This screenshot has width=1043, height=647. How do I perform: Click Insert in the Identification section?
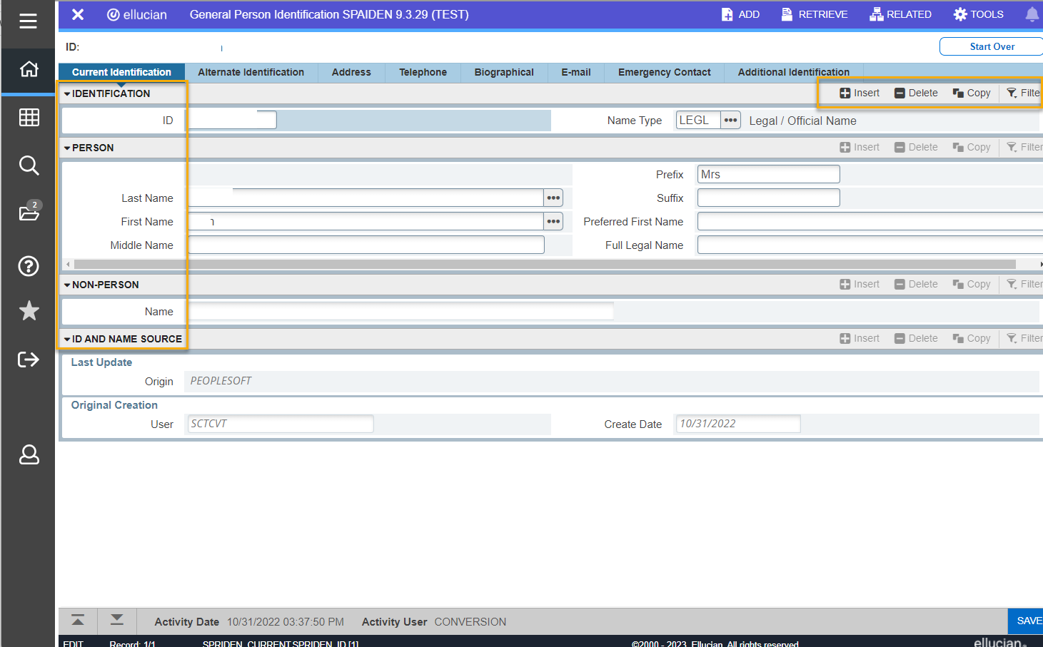[860, 93]
